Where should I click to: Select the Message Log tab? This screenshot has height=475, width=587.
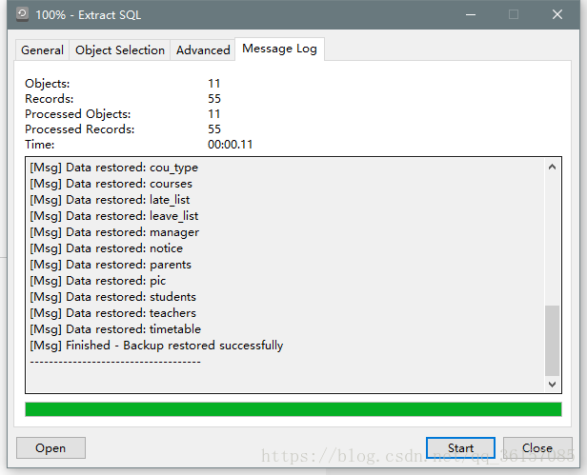click(281, 48)
